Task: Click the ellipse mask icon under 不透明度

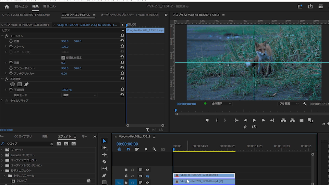Action: (x=13, y=84)
